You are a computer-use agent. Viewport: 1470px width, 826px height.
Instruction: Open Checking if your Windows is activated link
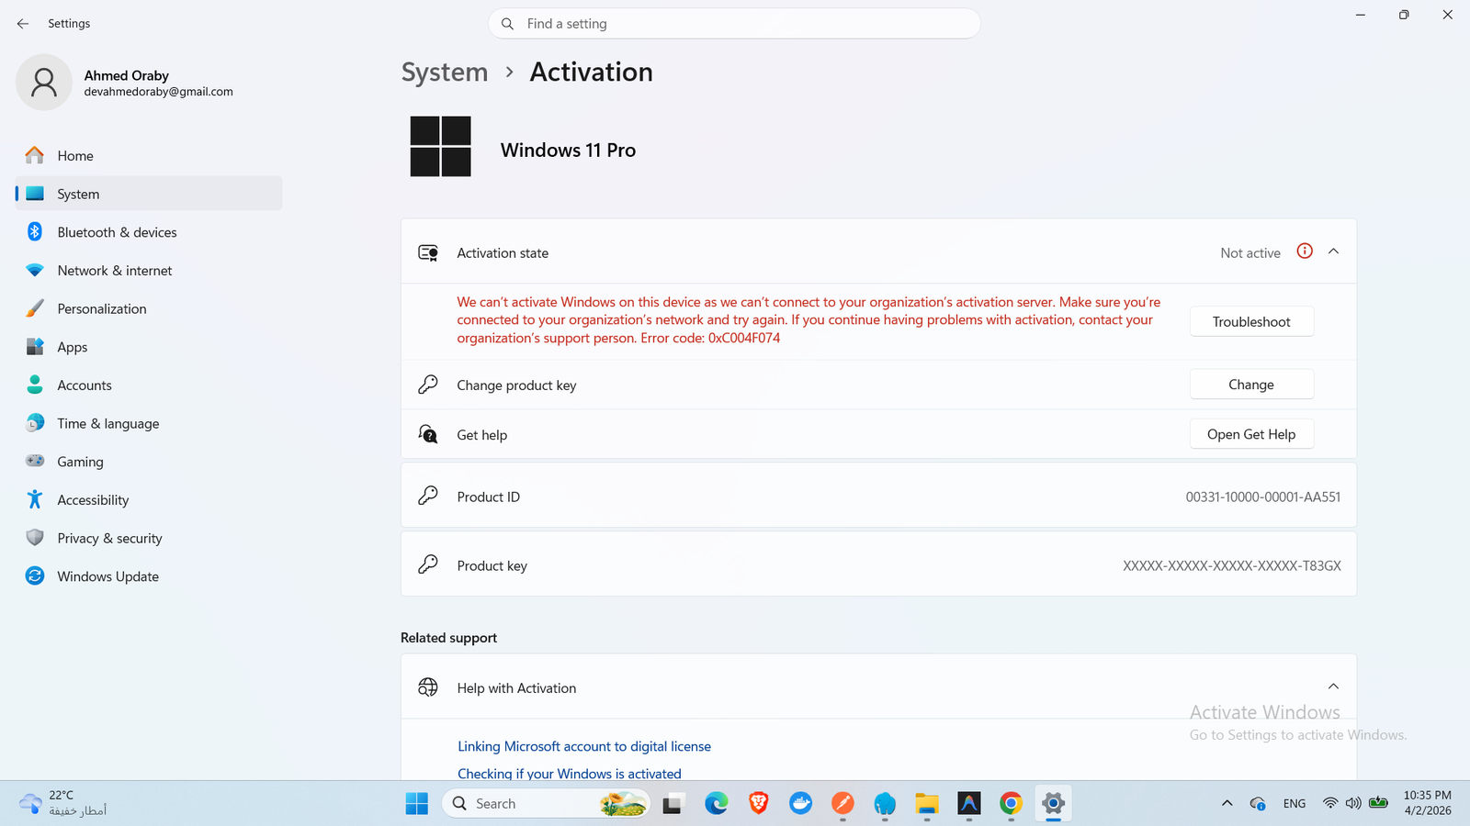tap(570, 774)
